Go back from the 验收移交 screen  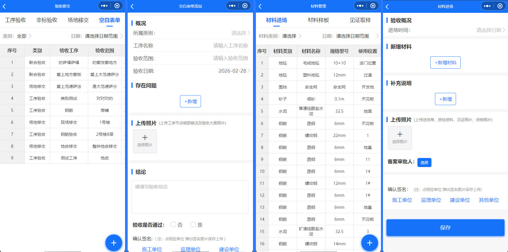pyautogui.click(x=4, y=6)
